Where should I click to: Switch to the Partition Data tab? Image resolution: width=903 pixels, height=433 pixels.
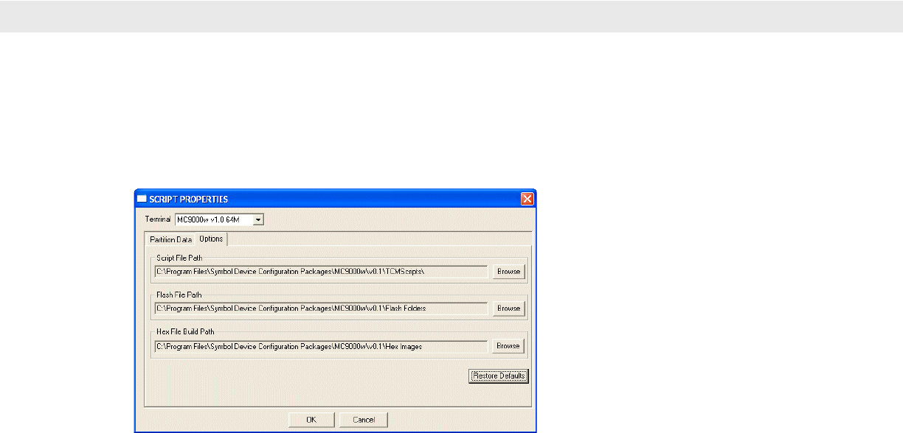click(x=170, y=239)
